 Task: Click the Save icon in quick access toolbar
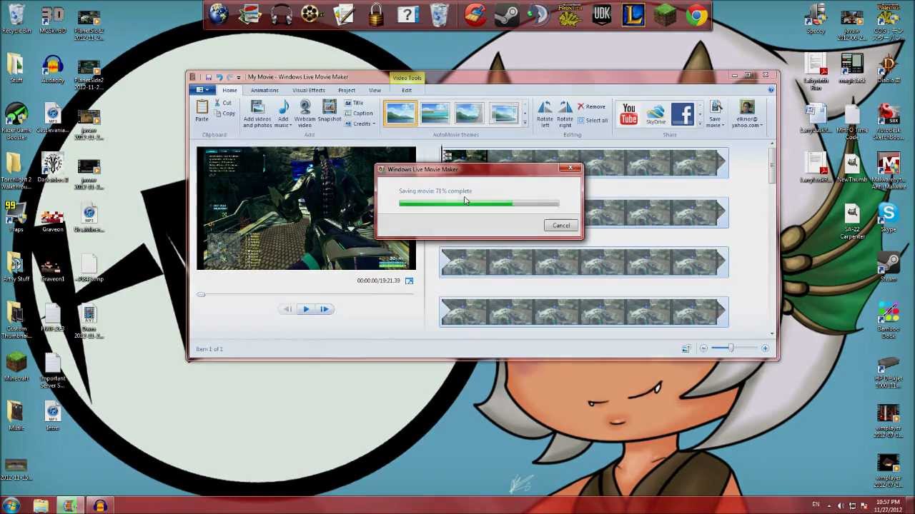click(208, 77)
